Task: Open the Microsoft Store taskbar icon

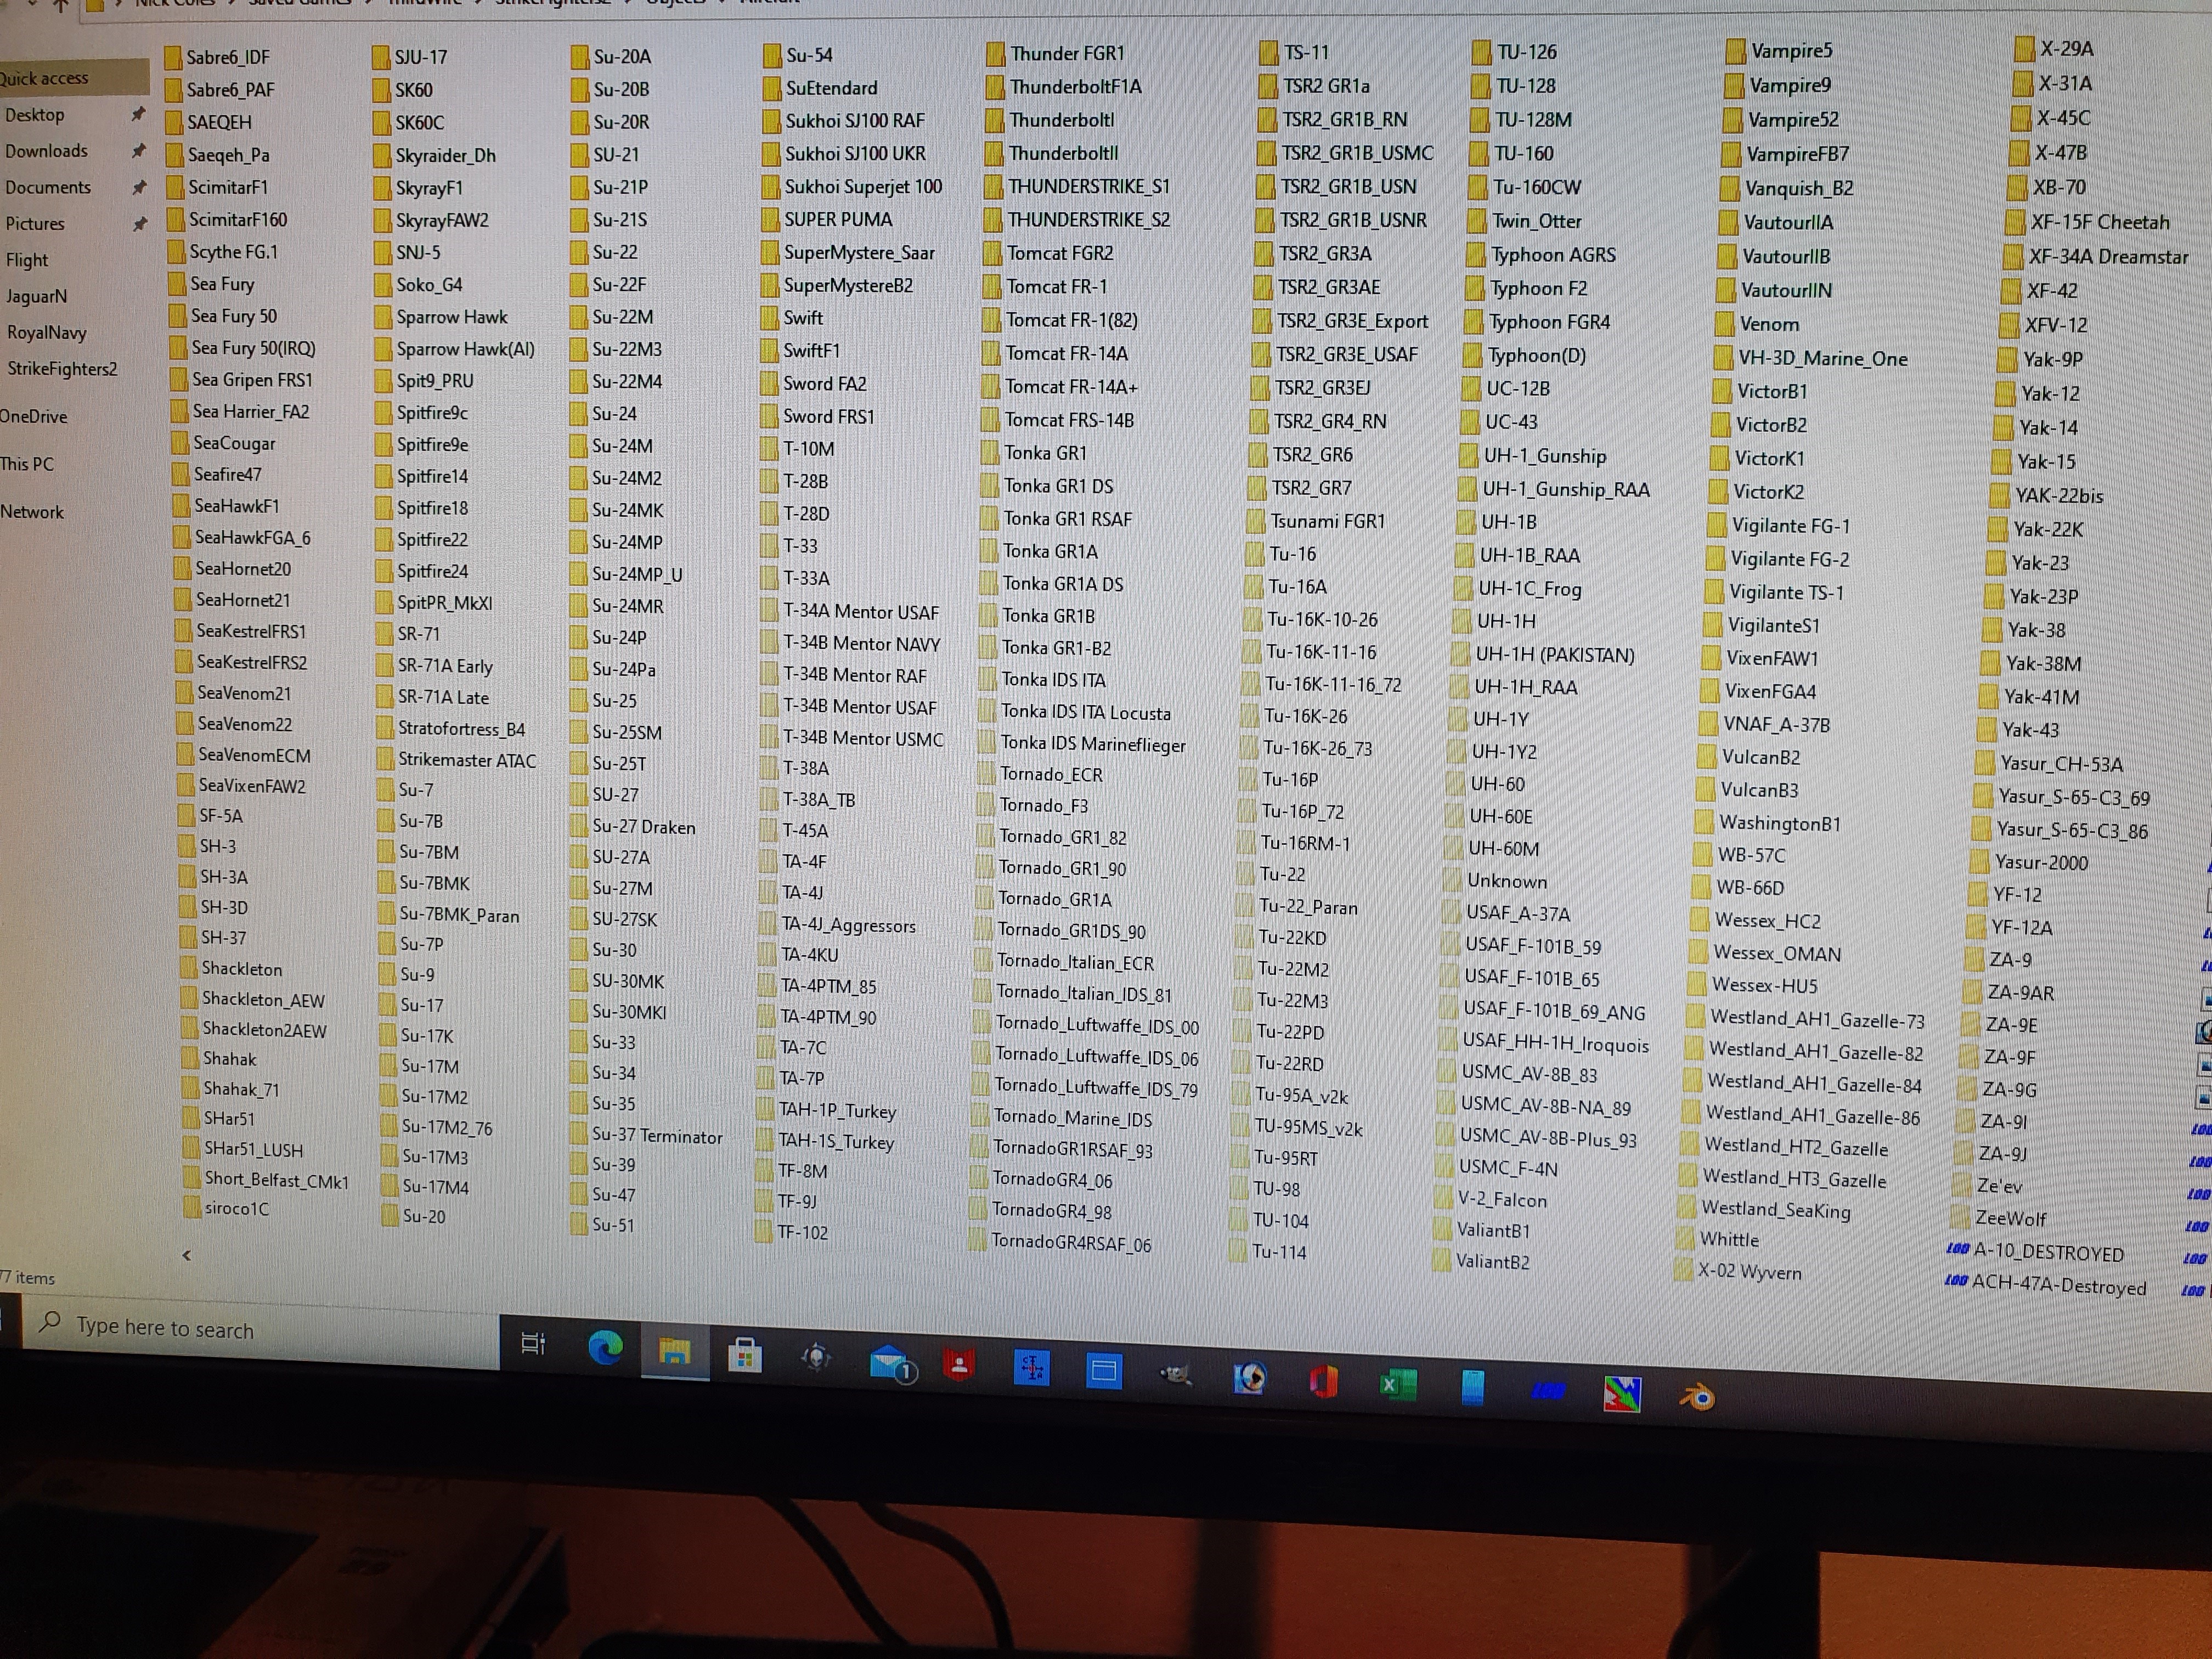Action: pos(745,1354)
